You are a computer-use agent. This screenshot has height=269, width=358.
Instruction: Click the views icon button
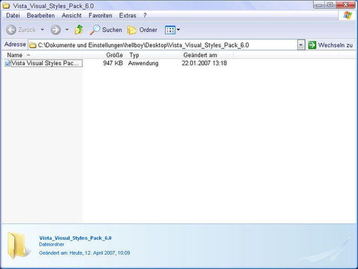click(170, 30)
